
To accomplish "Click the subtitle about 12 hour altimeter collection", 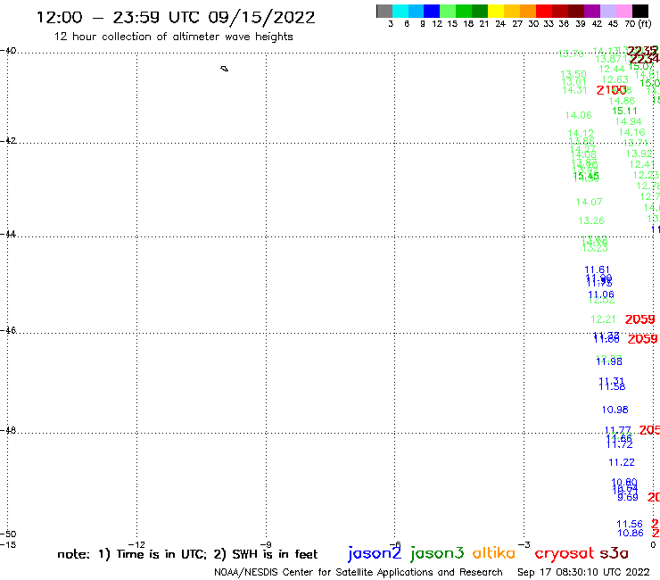I will [x=173, y=37].
